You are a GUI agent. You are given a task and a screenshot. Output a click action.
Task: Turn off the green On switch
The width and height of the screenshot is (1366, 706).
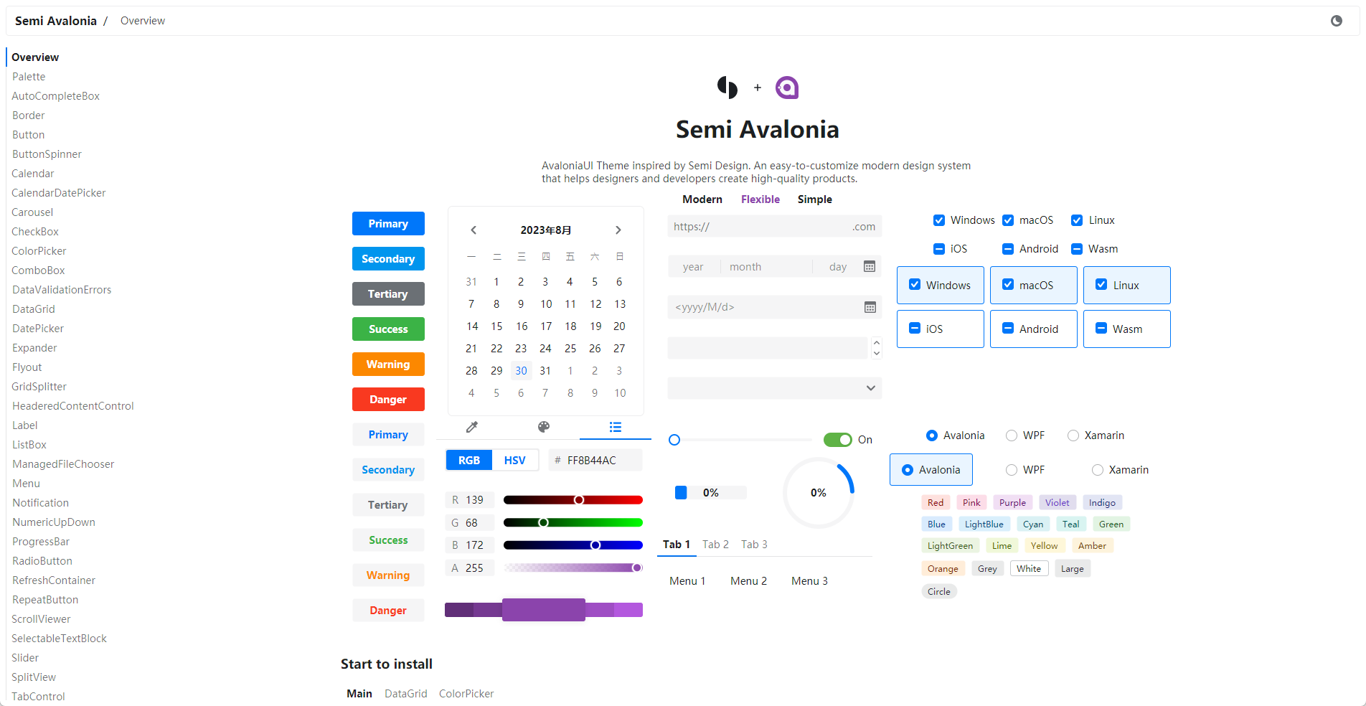coord(837,440)
